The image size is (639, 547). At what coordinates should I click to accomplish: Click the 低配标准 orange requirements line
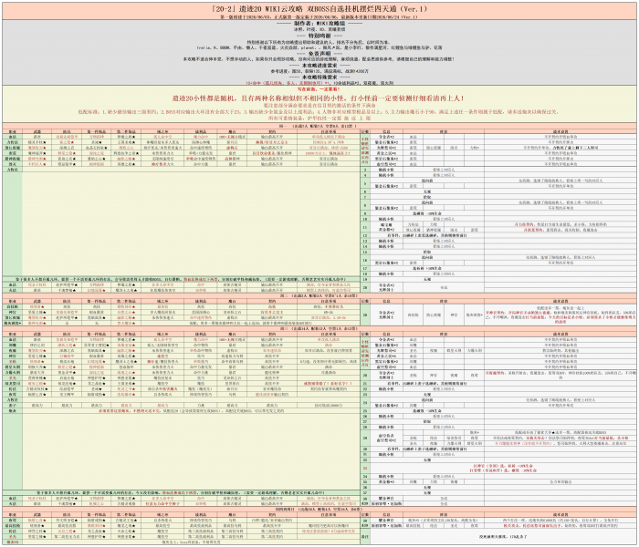(x=319, y=111)
